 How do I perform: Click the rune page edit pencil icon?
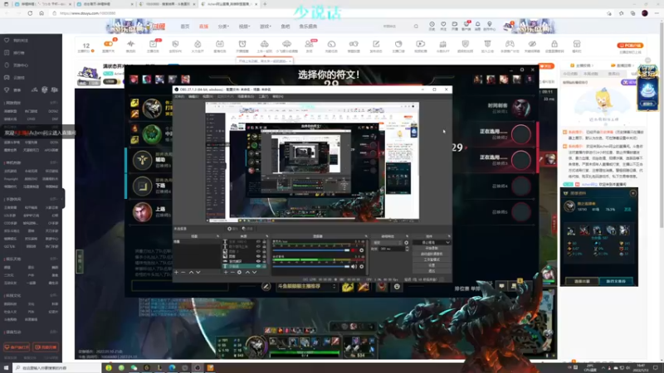click(x=266, y=287)
